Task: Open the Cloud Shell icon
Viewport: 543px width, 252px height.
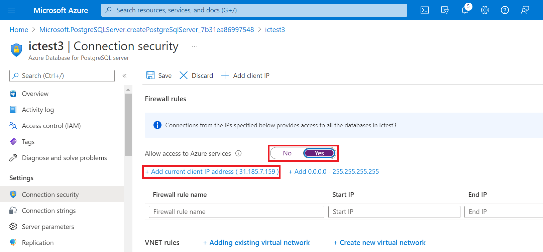Action: (424, 10)
